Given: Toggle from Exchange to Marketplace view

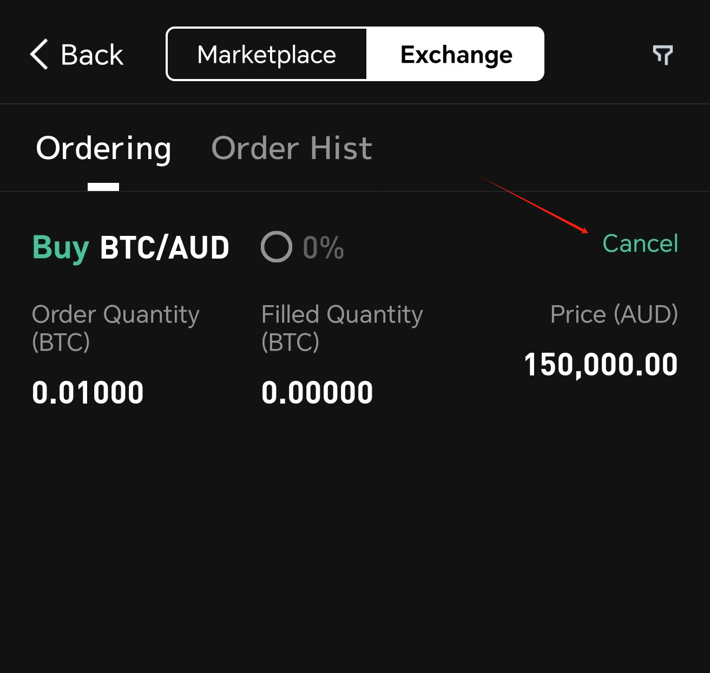Looking at the screenshot, I should click(266, 54).
